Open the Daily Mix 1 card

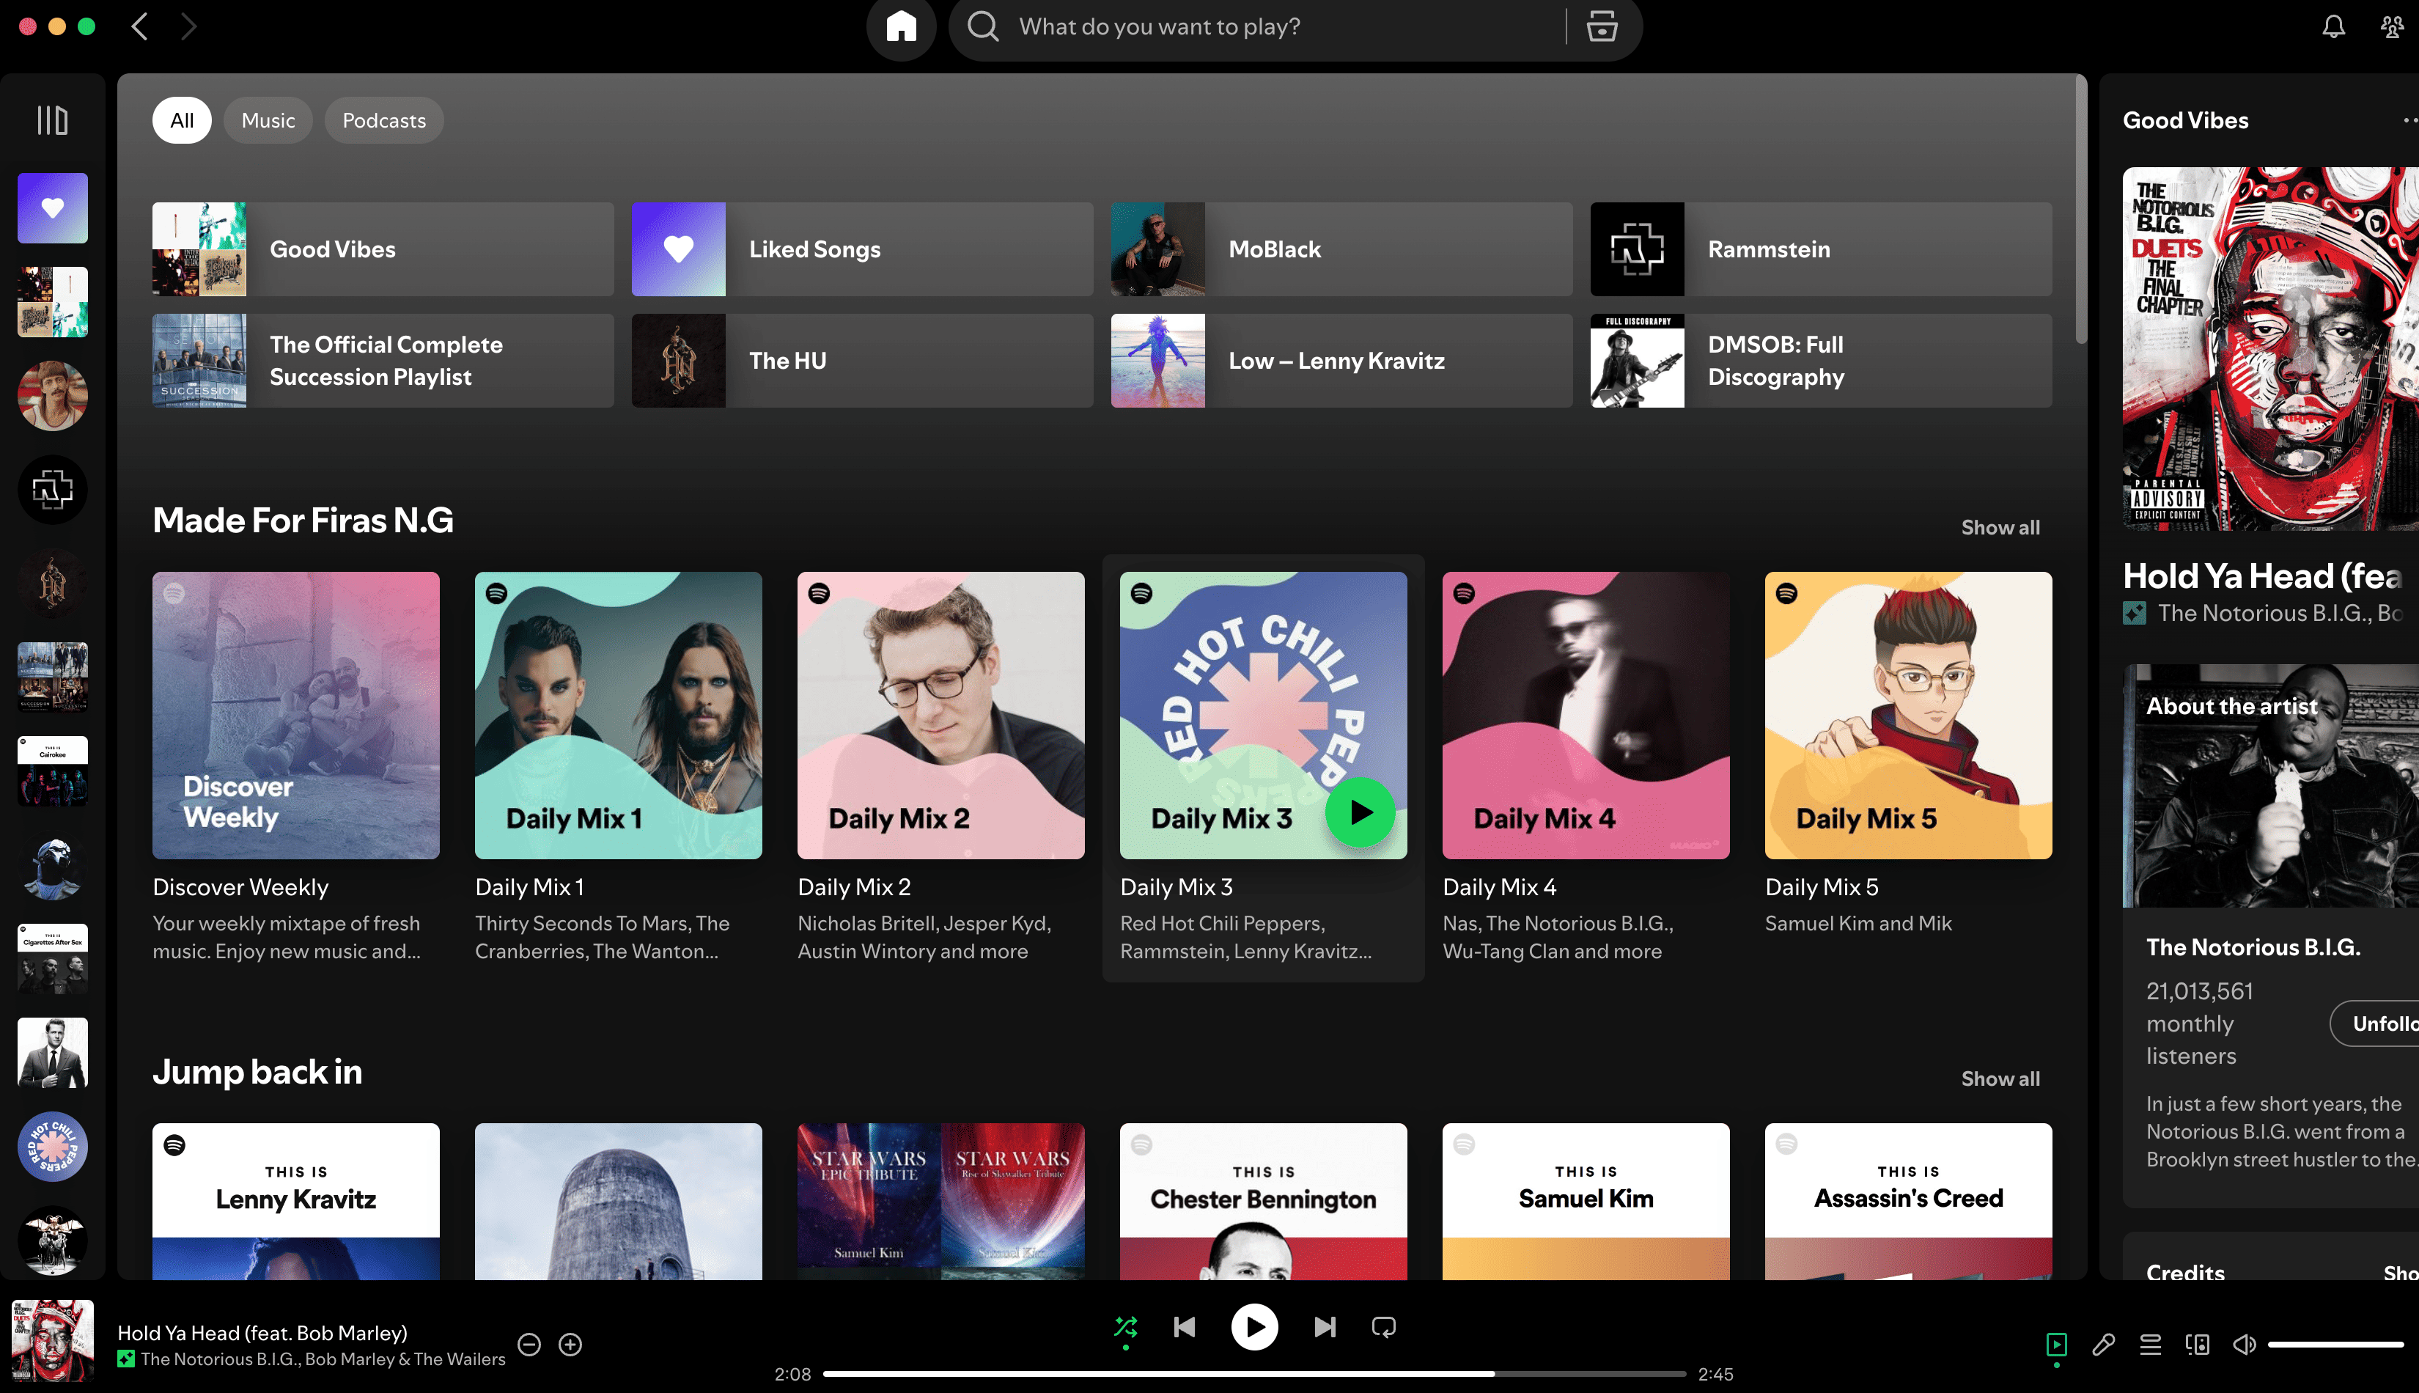tap(618, 768)
